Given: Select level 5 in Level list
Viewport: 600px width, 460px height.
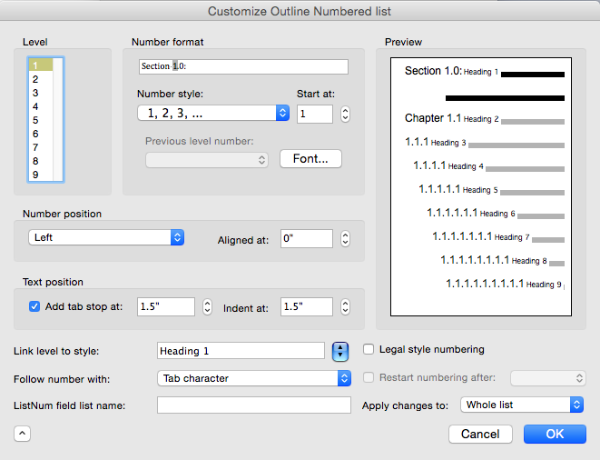Looking at the screenshot, I should (41, 120).
